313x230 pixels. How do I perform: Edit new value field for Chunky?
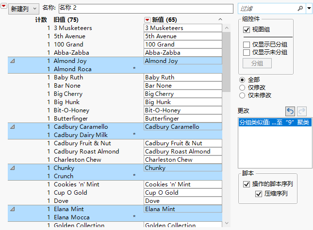[183, 168]
